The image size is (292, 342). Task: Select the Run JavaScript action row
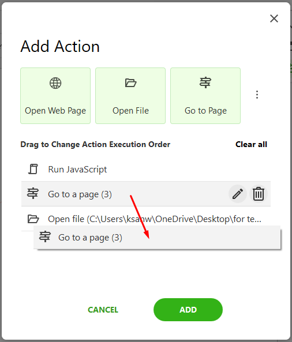(146, 169)
